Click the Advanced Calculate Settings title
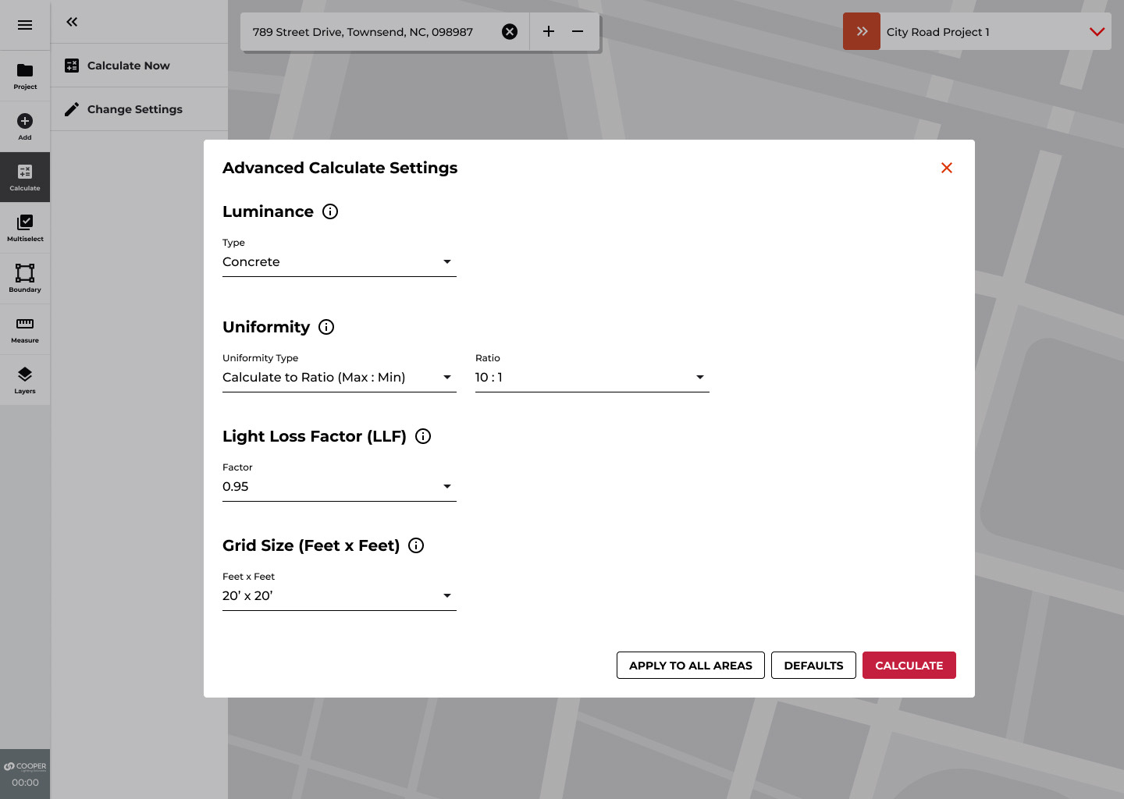The image size is (1124, 799). coord(340,168)
